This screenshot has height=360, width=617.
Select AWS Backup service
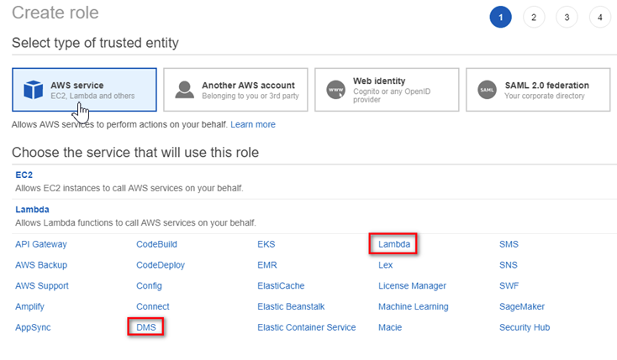41,265
